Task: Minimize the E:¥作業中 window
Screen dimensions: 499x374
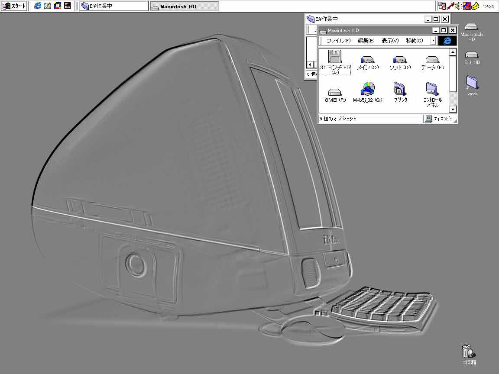Action: click(x=428, y=19)
